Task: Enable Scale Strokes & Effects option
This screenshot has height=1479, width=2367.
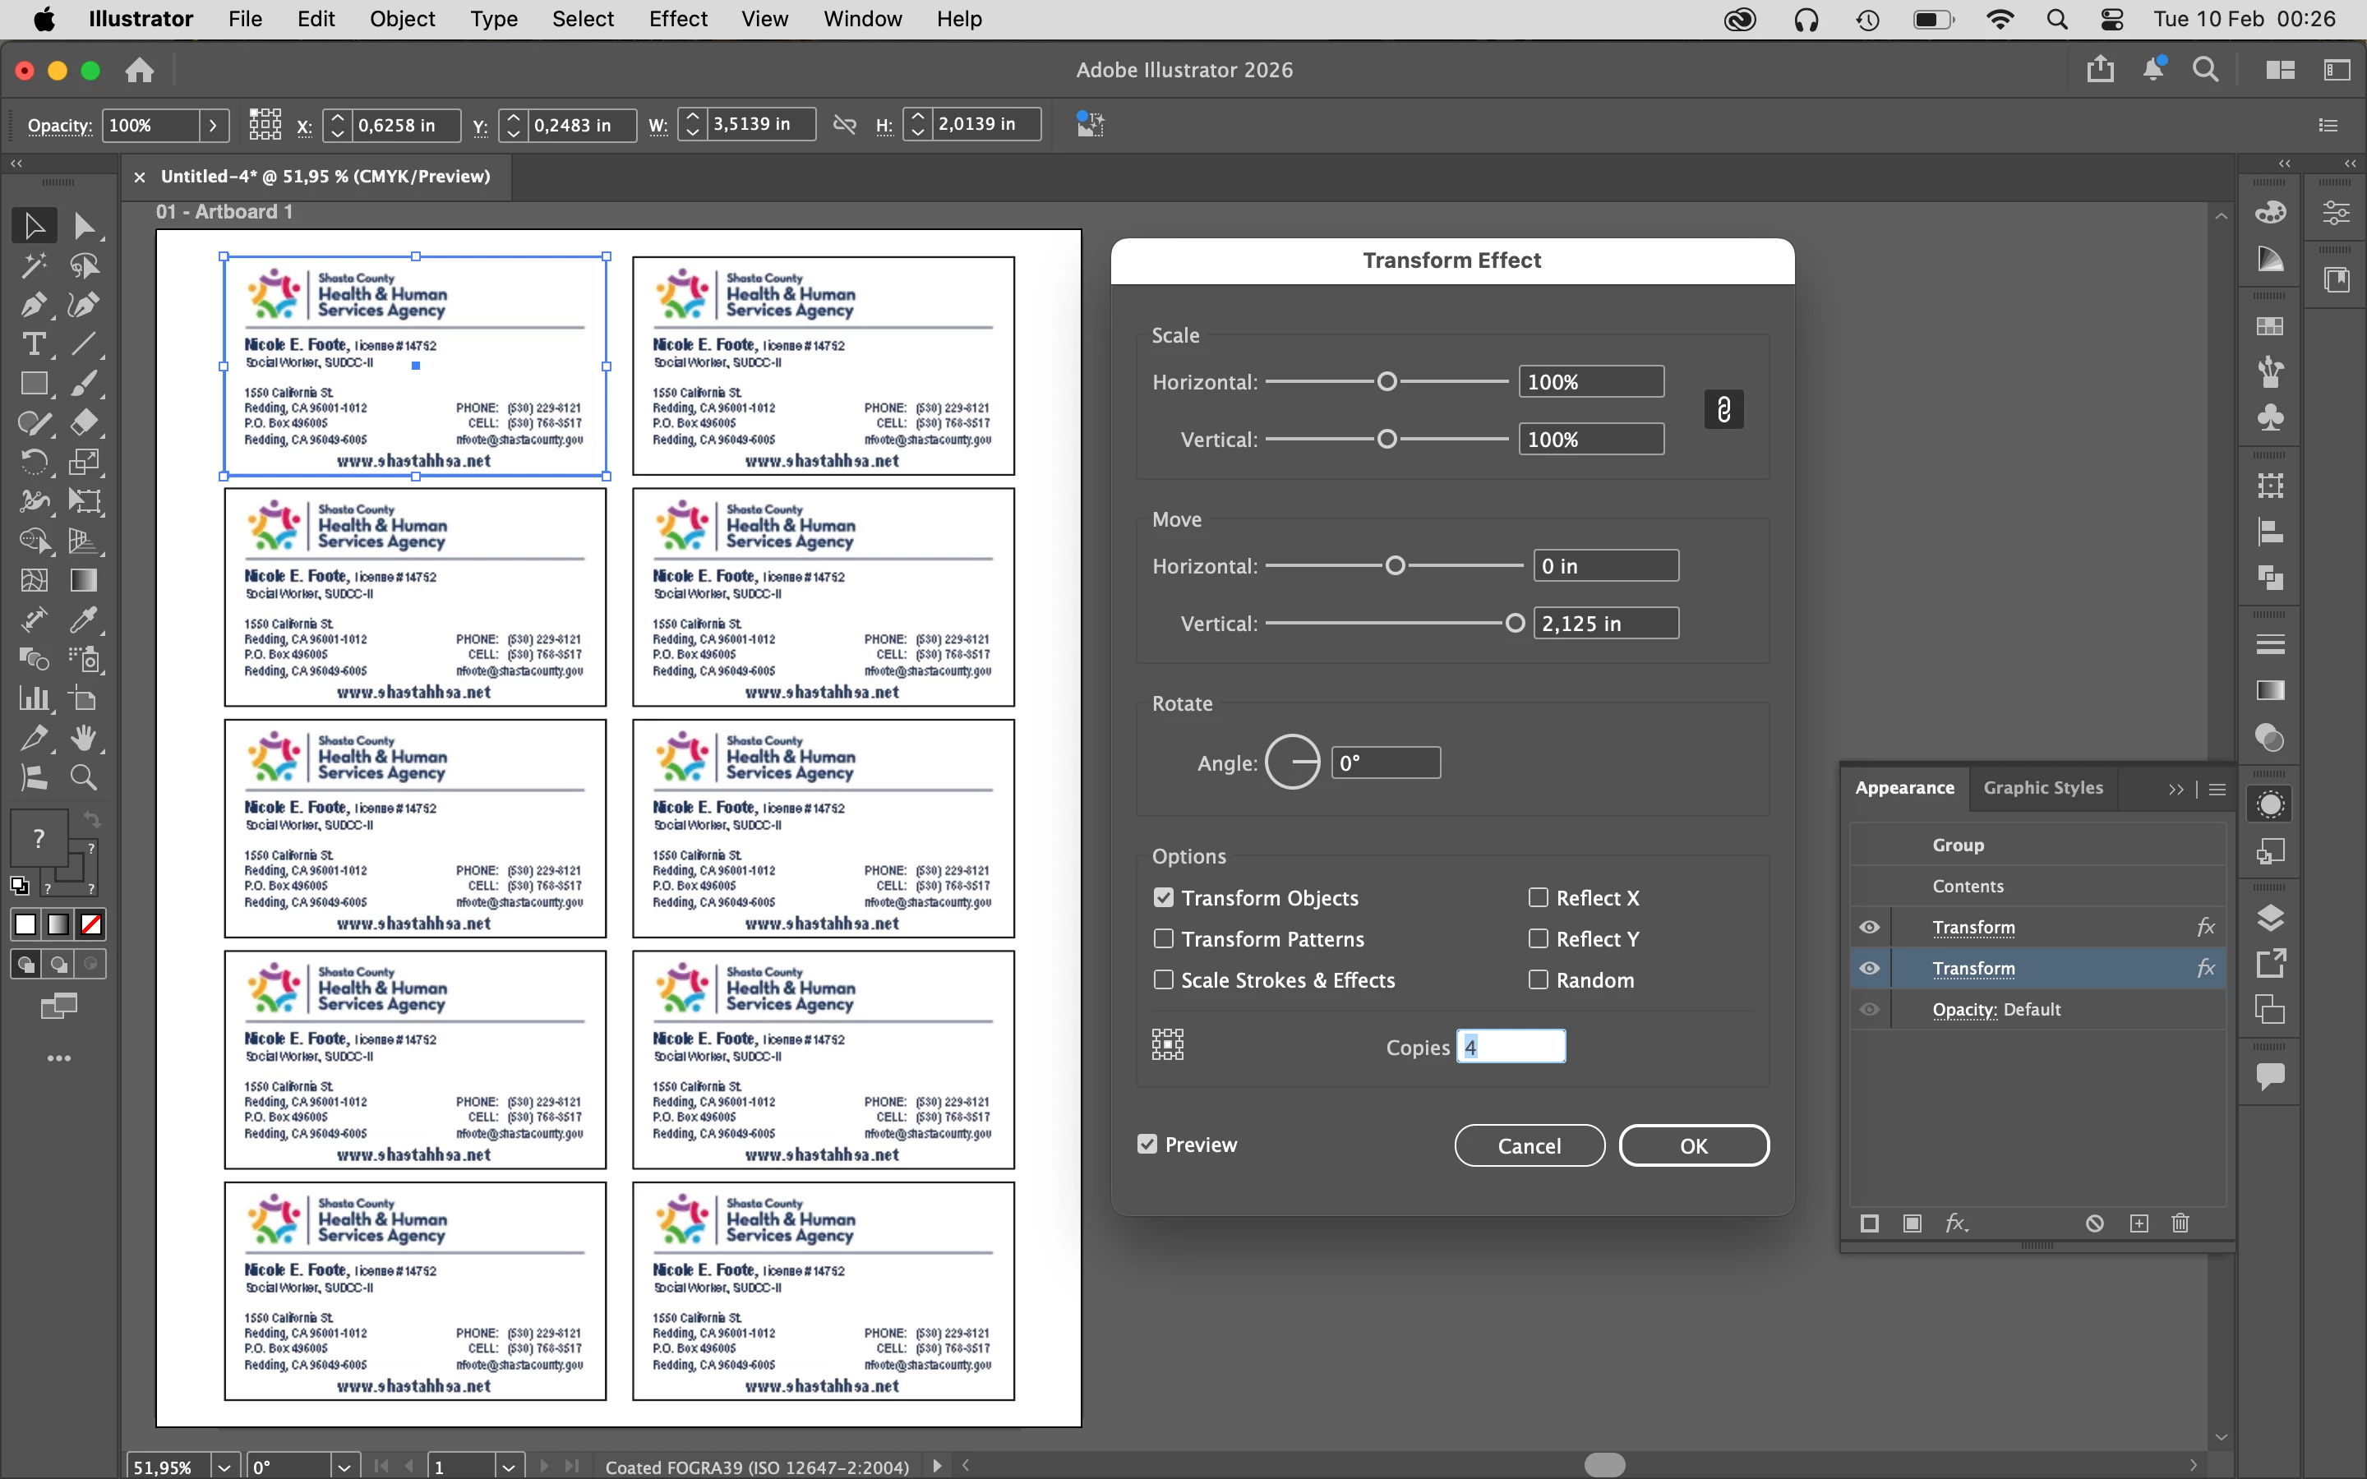Action: coord(1163,979)
